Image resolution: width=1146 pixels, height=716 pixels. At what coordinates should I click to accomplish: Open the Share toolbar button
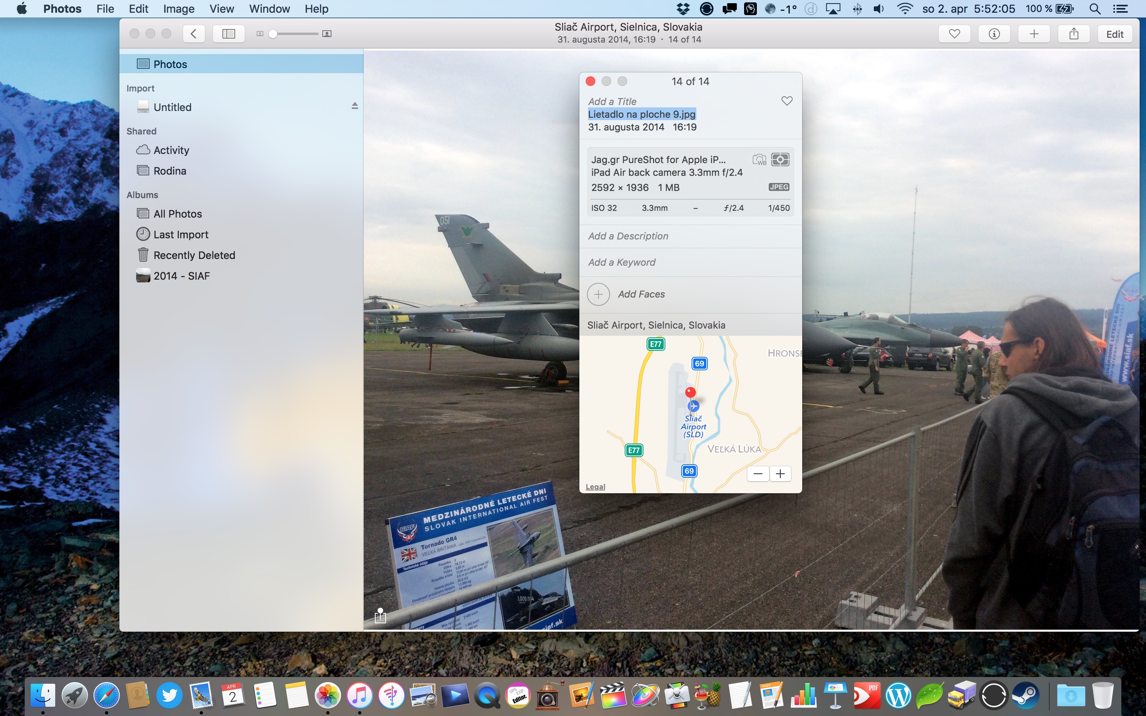pos(1074,34)
